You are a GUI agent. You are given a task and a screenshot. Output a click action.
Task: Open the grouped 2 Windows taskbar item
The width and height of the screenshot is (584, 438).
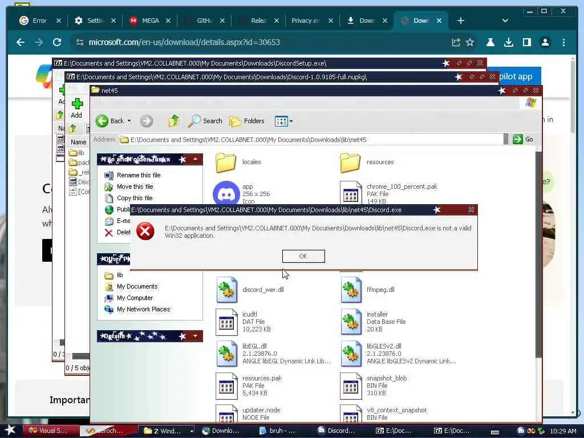(167, 431)
